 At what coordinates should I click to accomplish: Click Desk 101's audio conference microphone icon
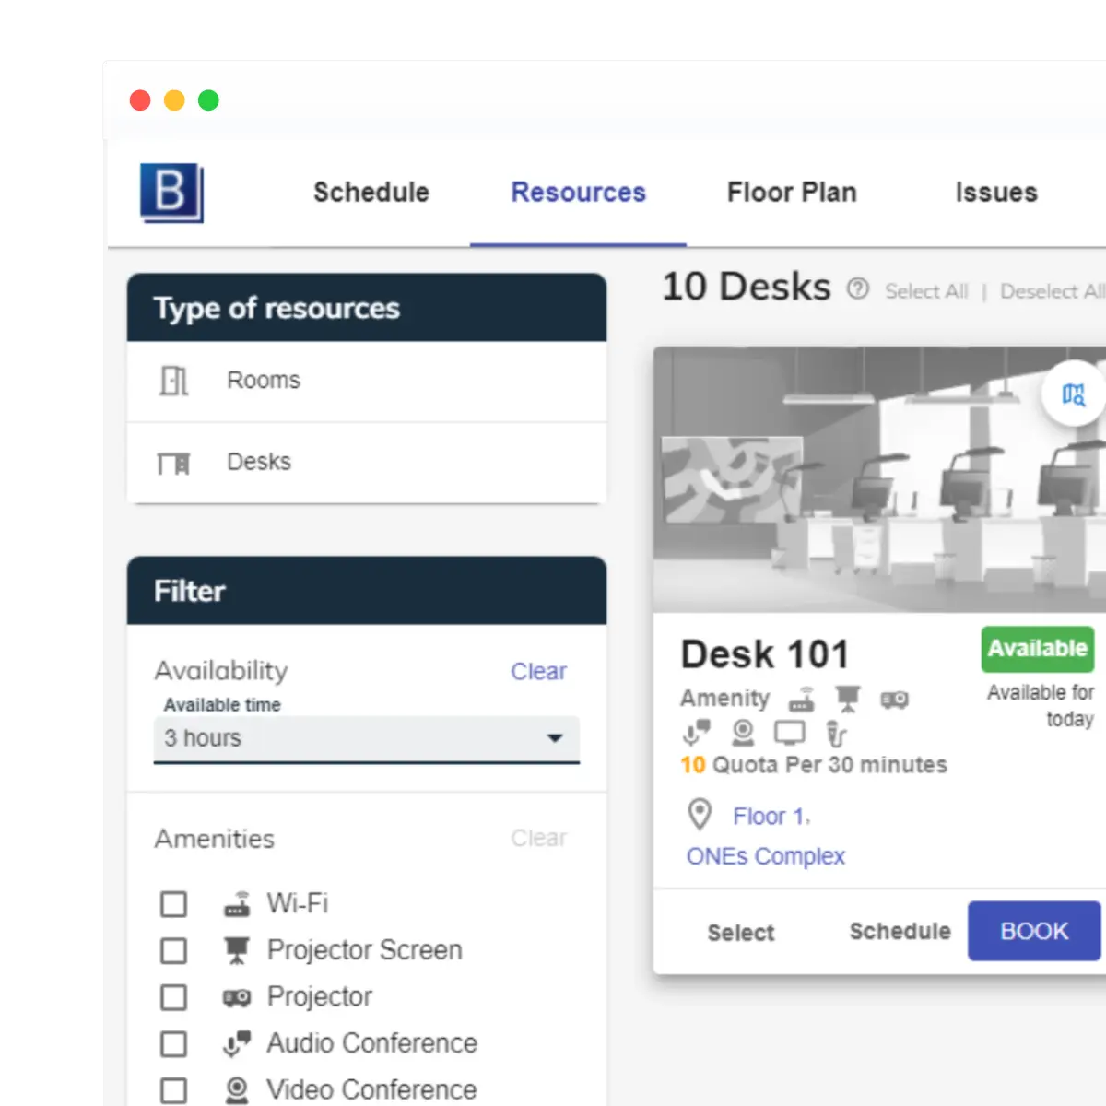[x=696, y=733]
